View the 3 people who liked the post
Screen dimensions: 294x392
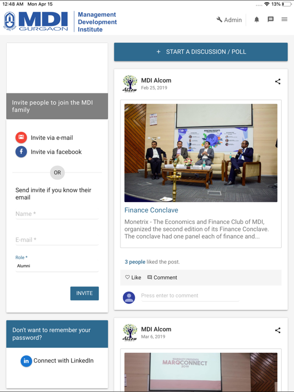(x=135, y=262)
